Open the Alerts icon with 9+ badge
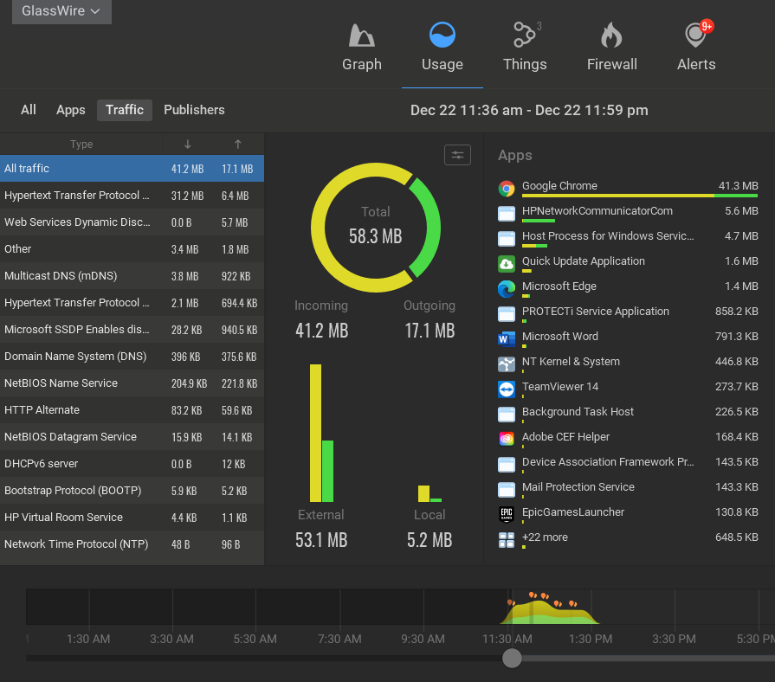 click(697, 34)
